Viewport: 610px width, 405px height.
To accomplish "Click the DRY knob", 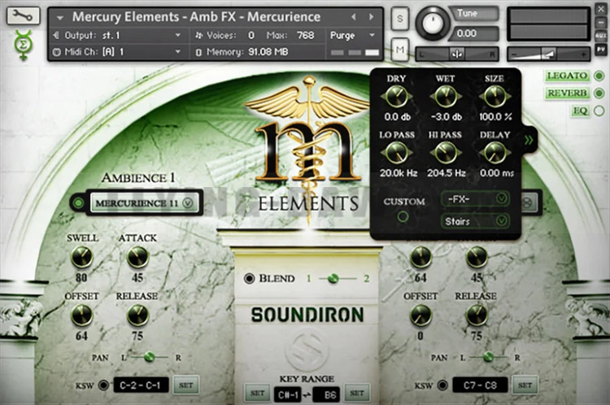I will tap(397, 96).
